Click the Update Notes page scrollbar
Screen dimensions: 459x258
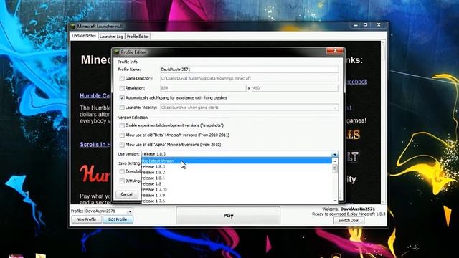point(383,123)
